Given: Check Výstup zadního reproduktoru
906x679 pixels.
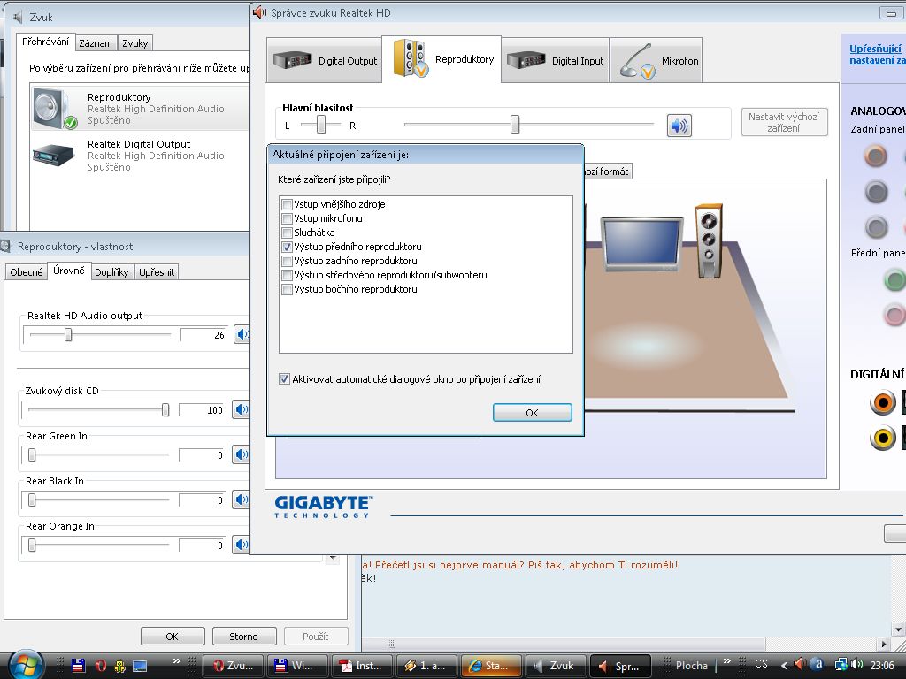Looking at the screenshot, I should [x=287, y=261].
